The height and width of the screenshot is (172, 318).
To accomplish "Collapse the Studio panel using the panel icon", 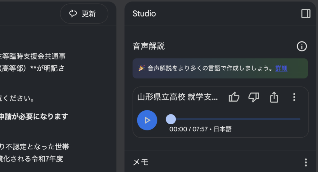I will click(306, 14).
